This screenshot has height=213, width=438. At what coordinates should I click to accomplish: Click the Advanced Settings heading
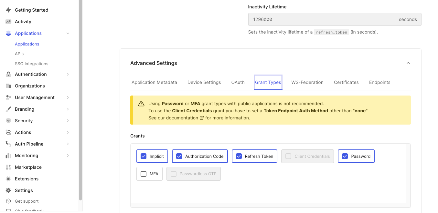click(x=154, y=63)
